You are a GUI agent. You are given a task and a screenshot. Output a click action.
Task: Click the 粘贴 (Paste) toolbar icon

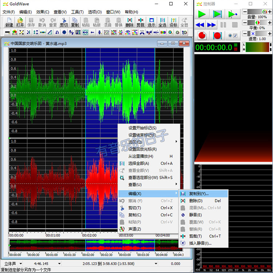click(86, 22)
